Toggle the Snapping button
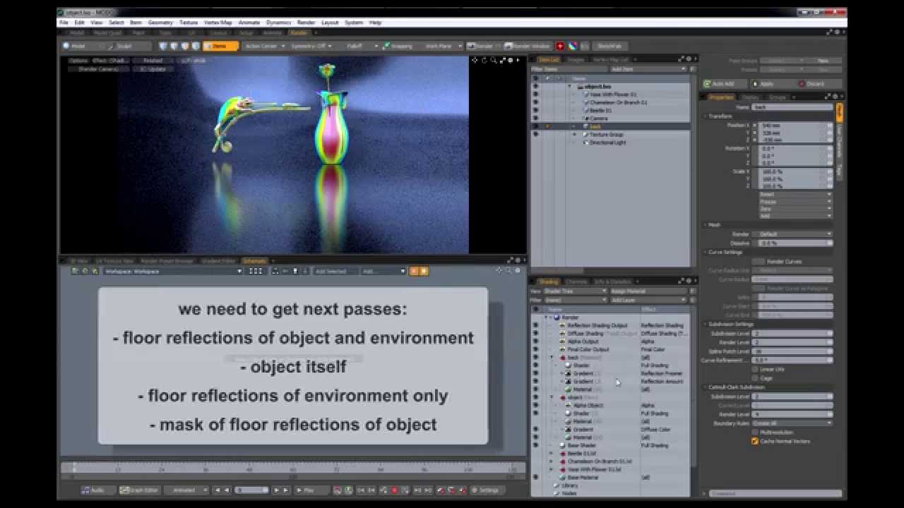This screenshot has width=904, height=508. pos(398,46)
